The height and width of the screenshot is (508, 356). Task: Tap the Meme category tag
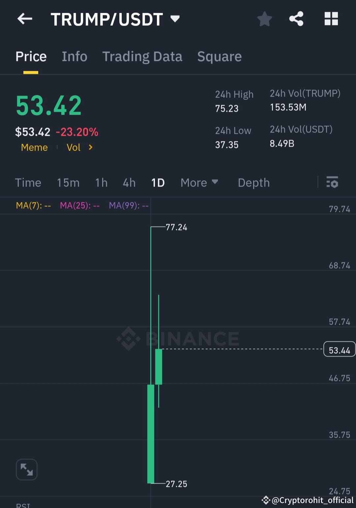tap(34, 147)
